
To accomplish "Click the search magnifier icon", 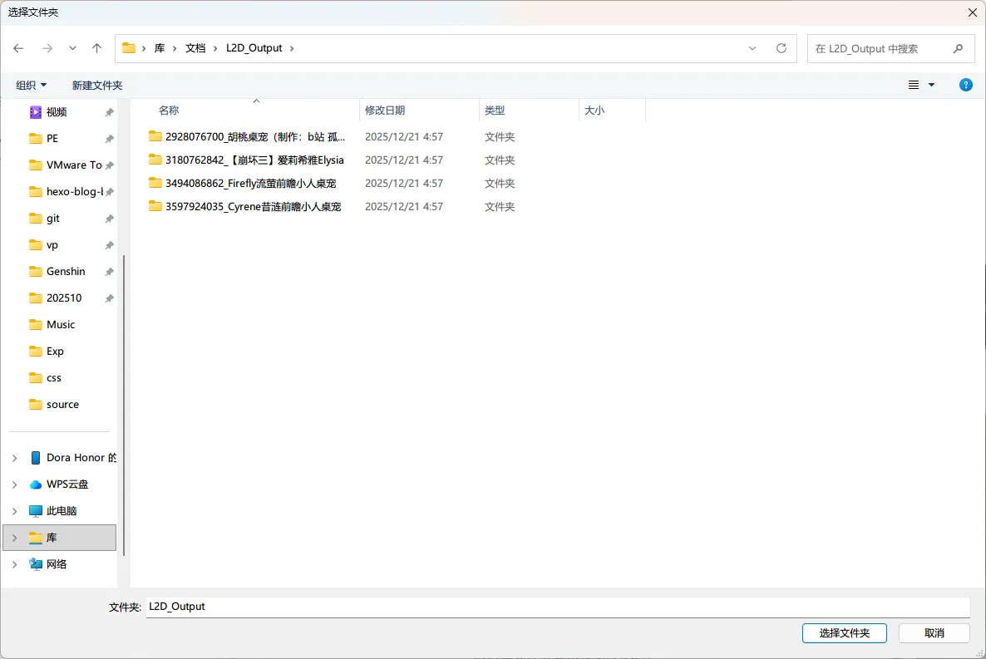I will pos(959,48).
